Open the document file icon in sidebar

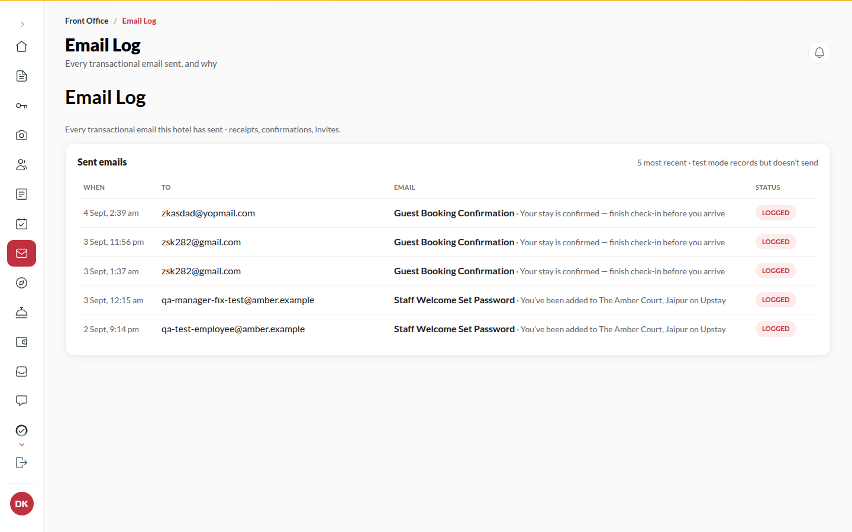(x=22, y=76)
